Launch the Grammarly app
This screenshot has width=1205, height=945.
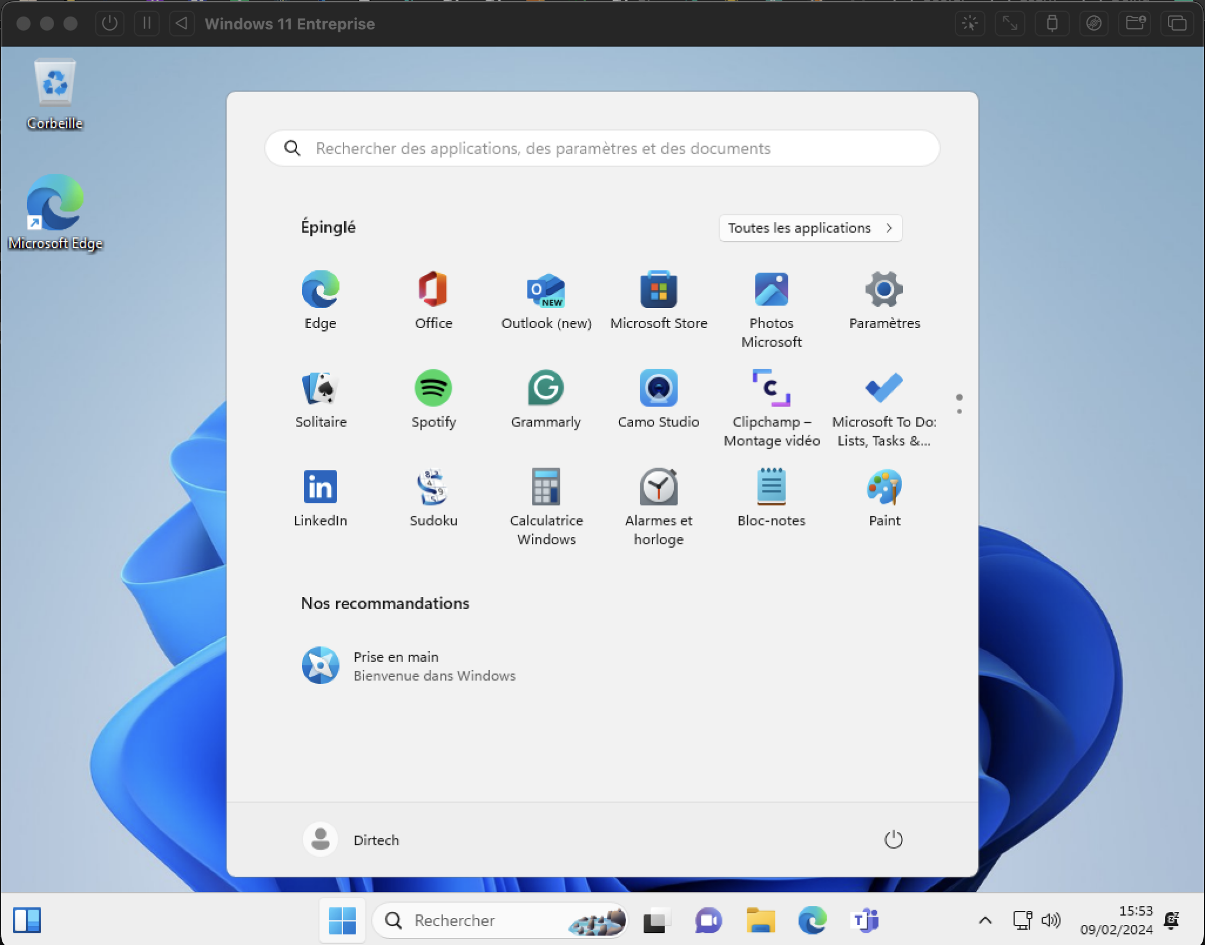tap(545, 389)
